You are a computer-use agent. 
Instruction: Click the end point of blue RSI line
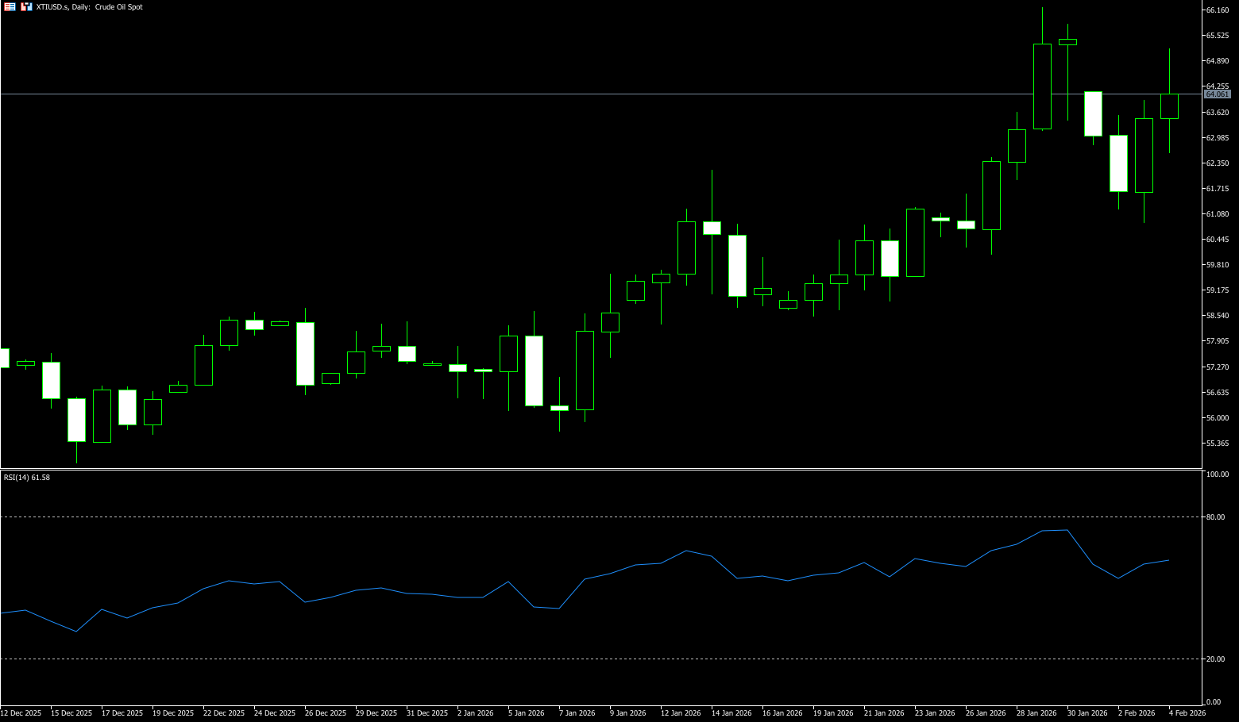[1169, 560]
